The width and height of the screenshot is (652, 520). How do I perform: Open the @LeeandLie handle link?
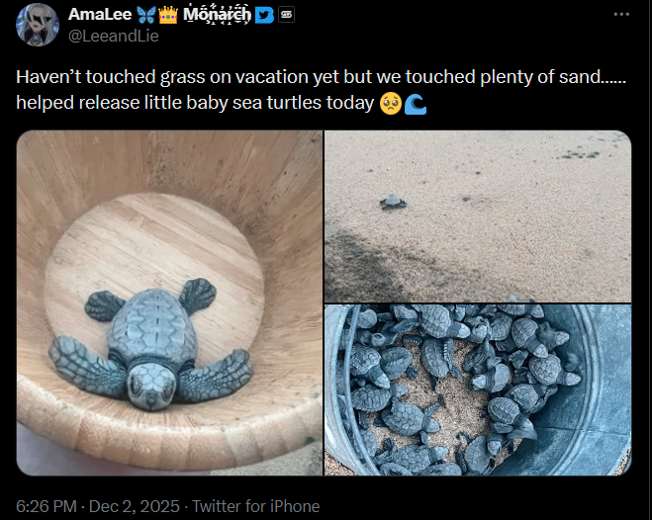coord(113,37)
